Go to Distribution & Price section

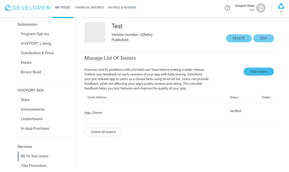(37, 53)
